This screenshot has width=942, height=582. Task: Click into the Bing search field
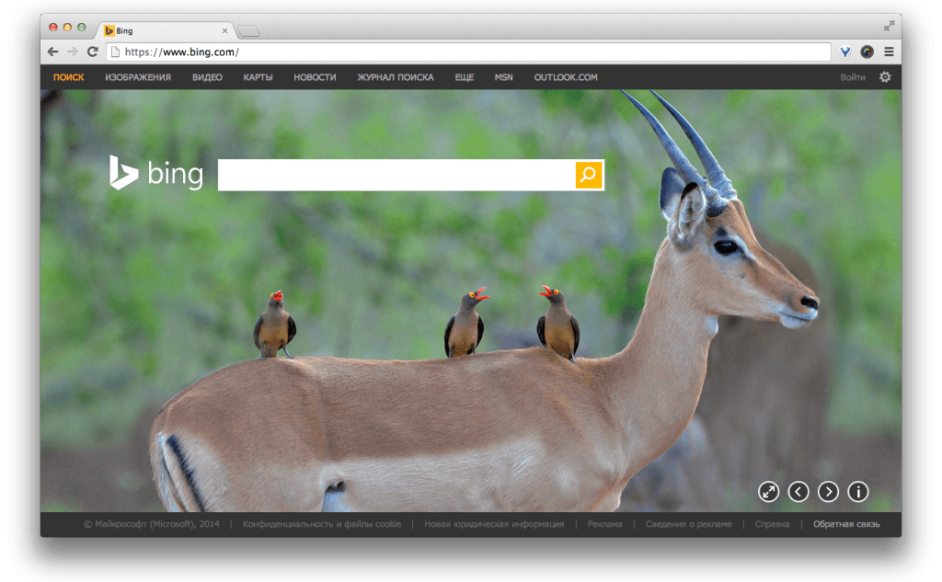(x=396, y=175)
